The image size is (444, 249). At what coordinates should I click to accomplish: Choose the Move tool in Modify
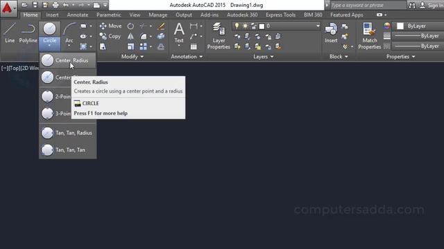110,26
